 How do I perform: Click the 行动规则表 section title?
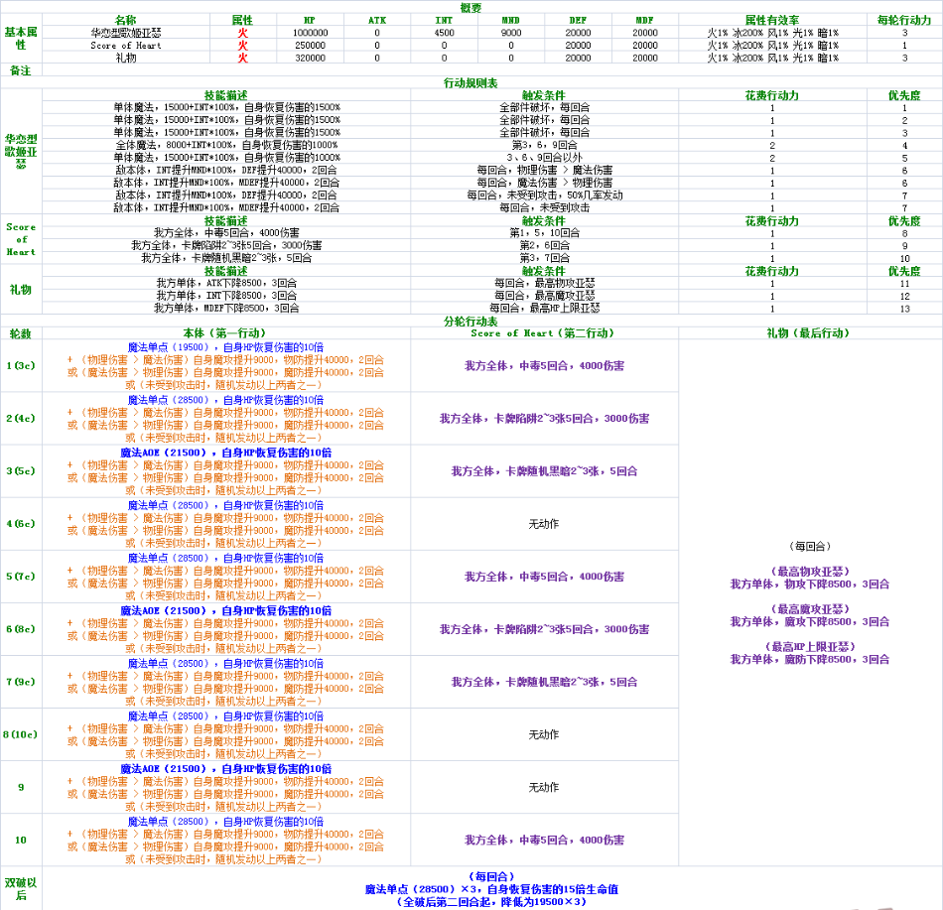471,83
